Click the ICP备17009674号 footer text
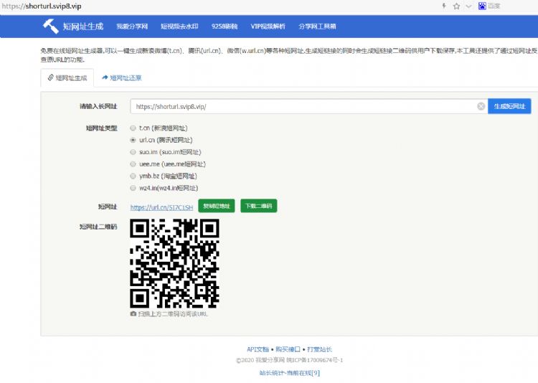This screenshot has height=383, width=538. [315, 360]
